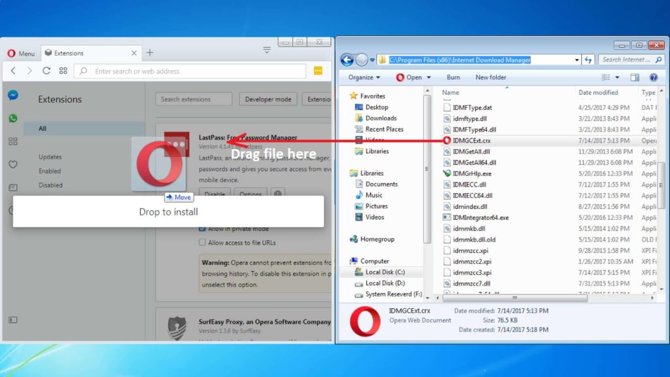Toggle sidebar panel icon at bottom of Opera
The height and width of the screenshot is (377, 670).
13,319
